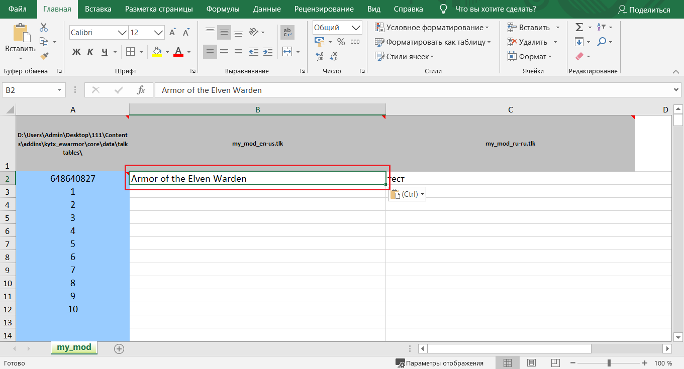
Task: Open the Name Box dropdown arrow
Action: tap(60, 90)
